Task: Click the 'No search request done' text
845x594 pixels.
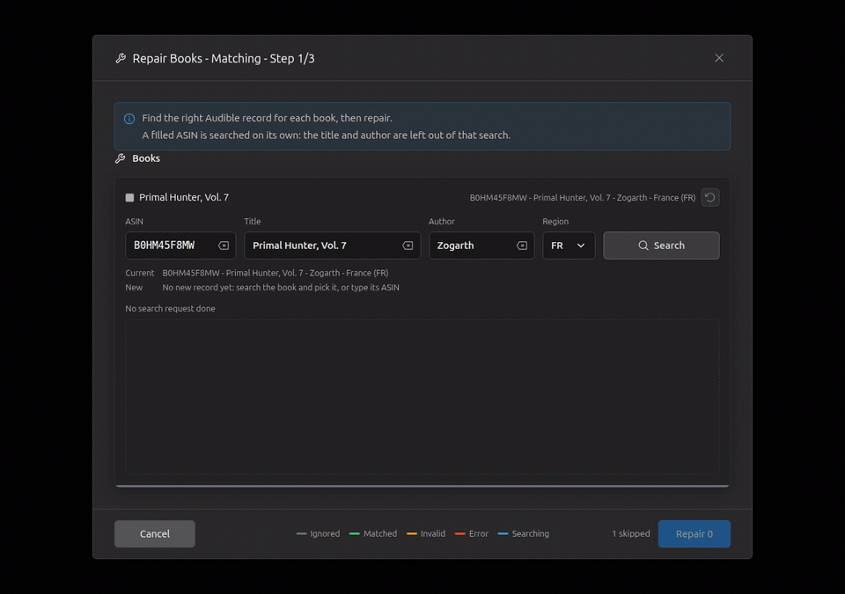Action: [170, 308]
